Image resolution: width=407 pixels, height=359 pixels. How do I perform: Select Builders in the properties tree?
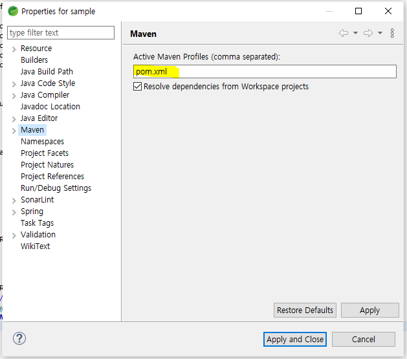point(34,60)
